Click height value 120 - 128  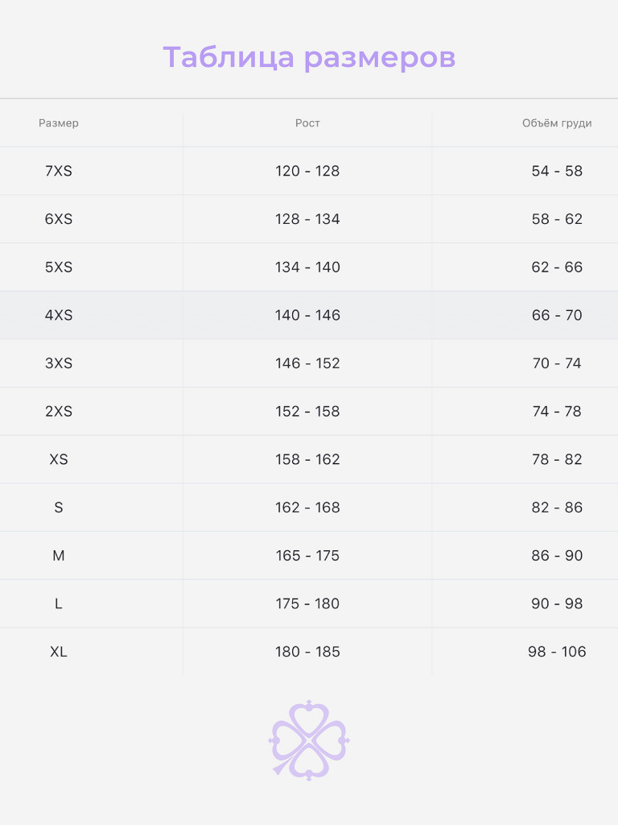pyautogui.click(x=307, y=171)
